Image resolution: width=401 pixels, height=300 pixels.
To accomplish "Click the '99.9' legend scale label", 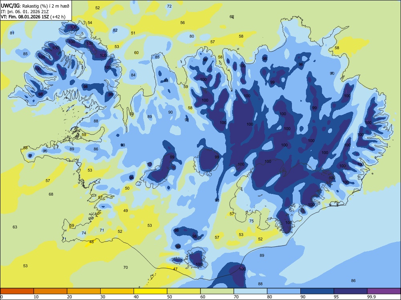I will (x=371, y=297).
